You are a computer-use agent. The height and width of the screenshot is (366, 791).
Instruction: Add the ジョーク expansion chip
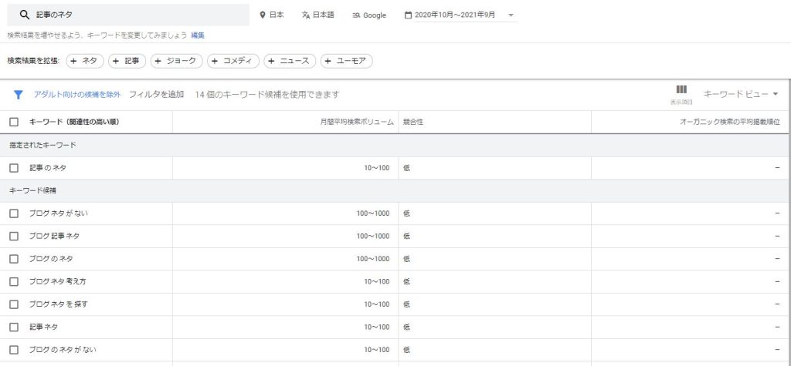click(x=177, y=61)
